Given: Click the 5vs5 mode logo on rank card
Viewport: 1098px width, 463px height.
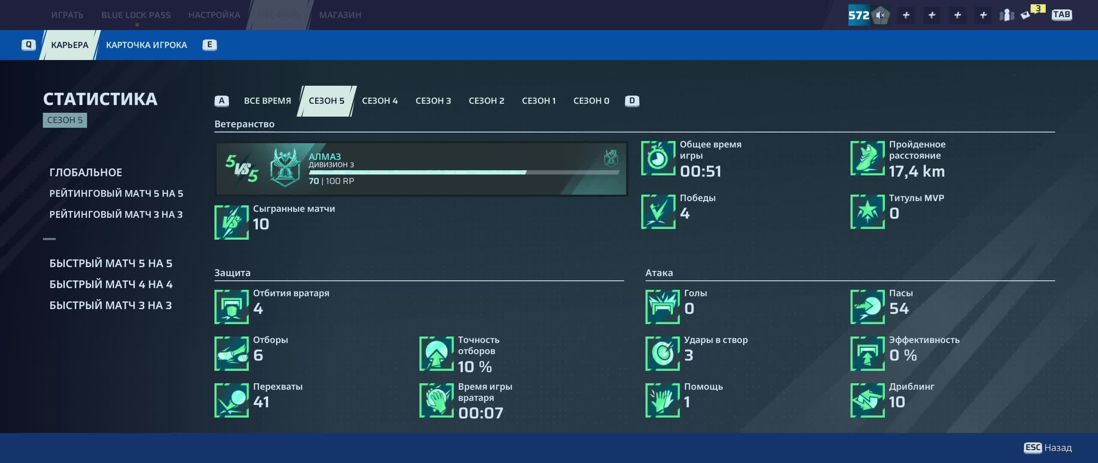Looking at the screenshot, I should (x=242, y=168).
